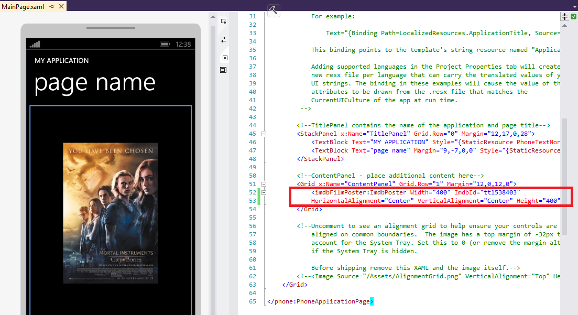
Task: Click the VerticalAlignment="Center" attribute
Action: [x=465, y=201]
